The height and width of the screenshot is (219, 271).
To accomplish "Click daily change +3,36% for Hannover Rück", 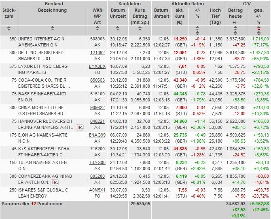I will tap(198, 127).
